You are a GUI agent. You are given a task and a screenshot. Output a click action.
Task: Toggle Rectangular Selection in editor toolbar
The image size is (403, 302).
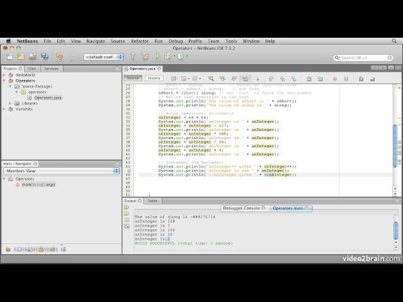256,79
